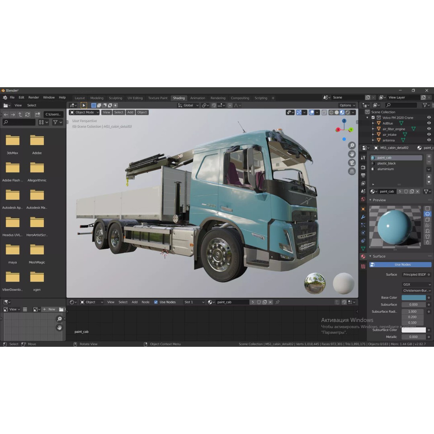Open viewport Options dropdown
The width and height of the screenshot is (434, 434).
pos(347,105)
